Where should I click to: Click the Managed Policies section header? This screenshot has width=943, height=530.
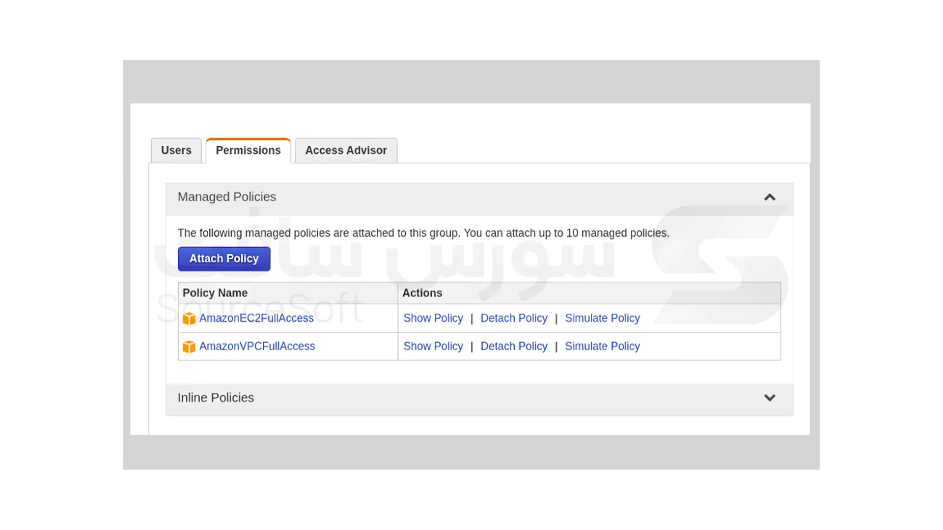click(226, 197)
